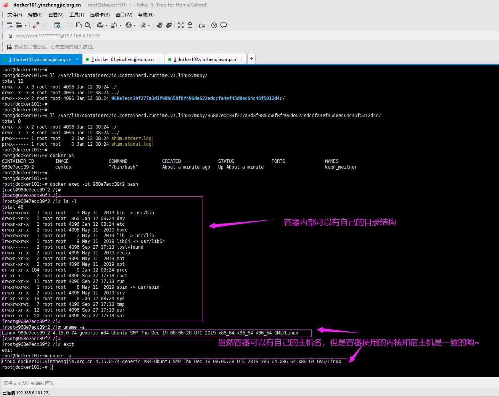This screenshot has width=499, height=397.
Task: Open the 窗口(W) menu
Action: (124, 15)
